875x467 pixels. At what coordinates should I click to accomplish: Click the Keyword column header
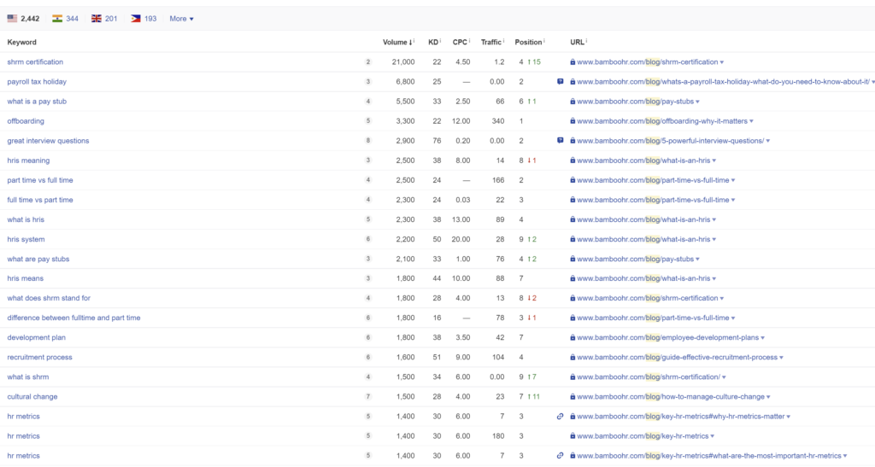tap(21, 42)
